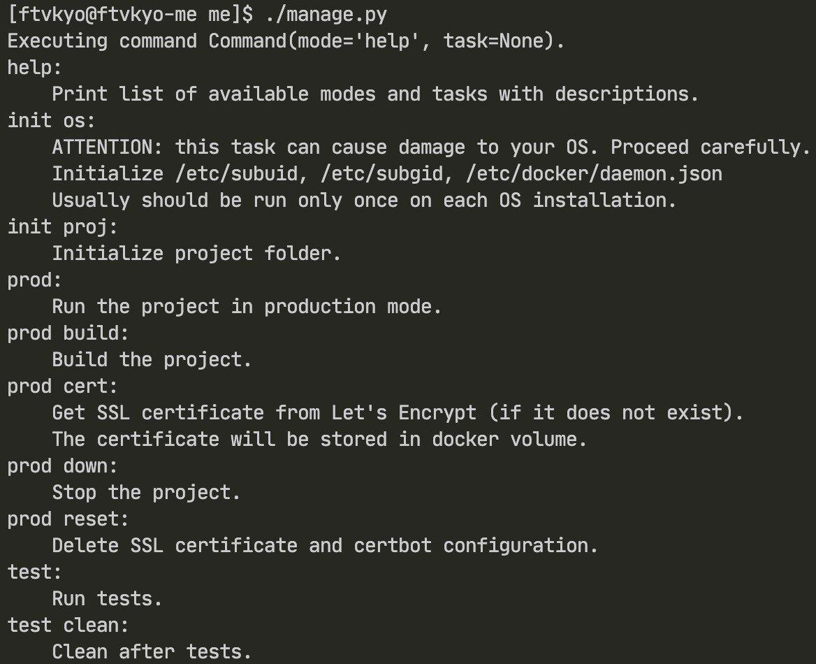Screen dimensions: 816x664
Task: Click the 'prod reset:' heading
Action: point(68,519)
